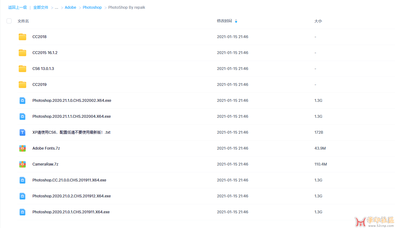Click the modified date in the CameraRaw.7z row
395x228 pixels.
pyautogui.click(x=233, y=164)
